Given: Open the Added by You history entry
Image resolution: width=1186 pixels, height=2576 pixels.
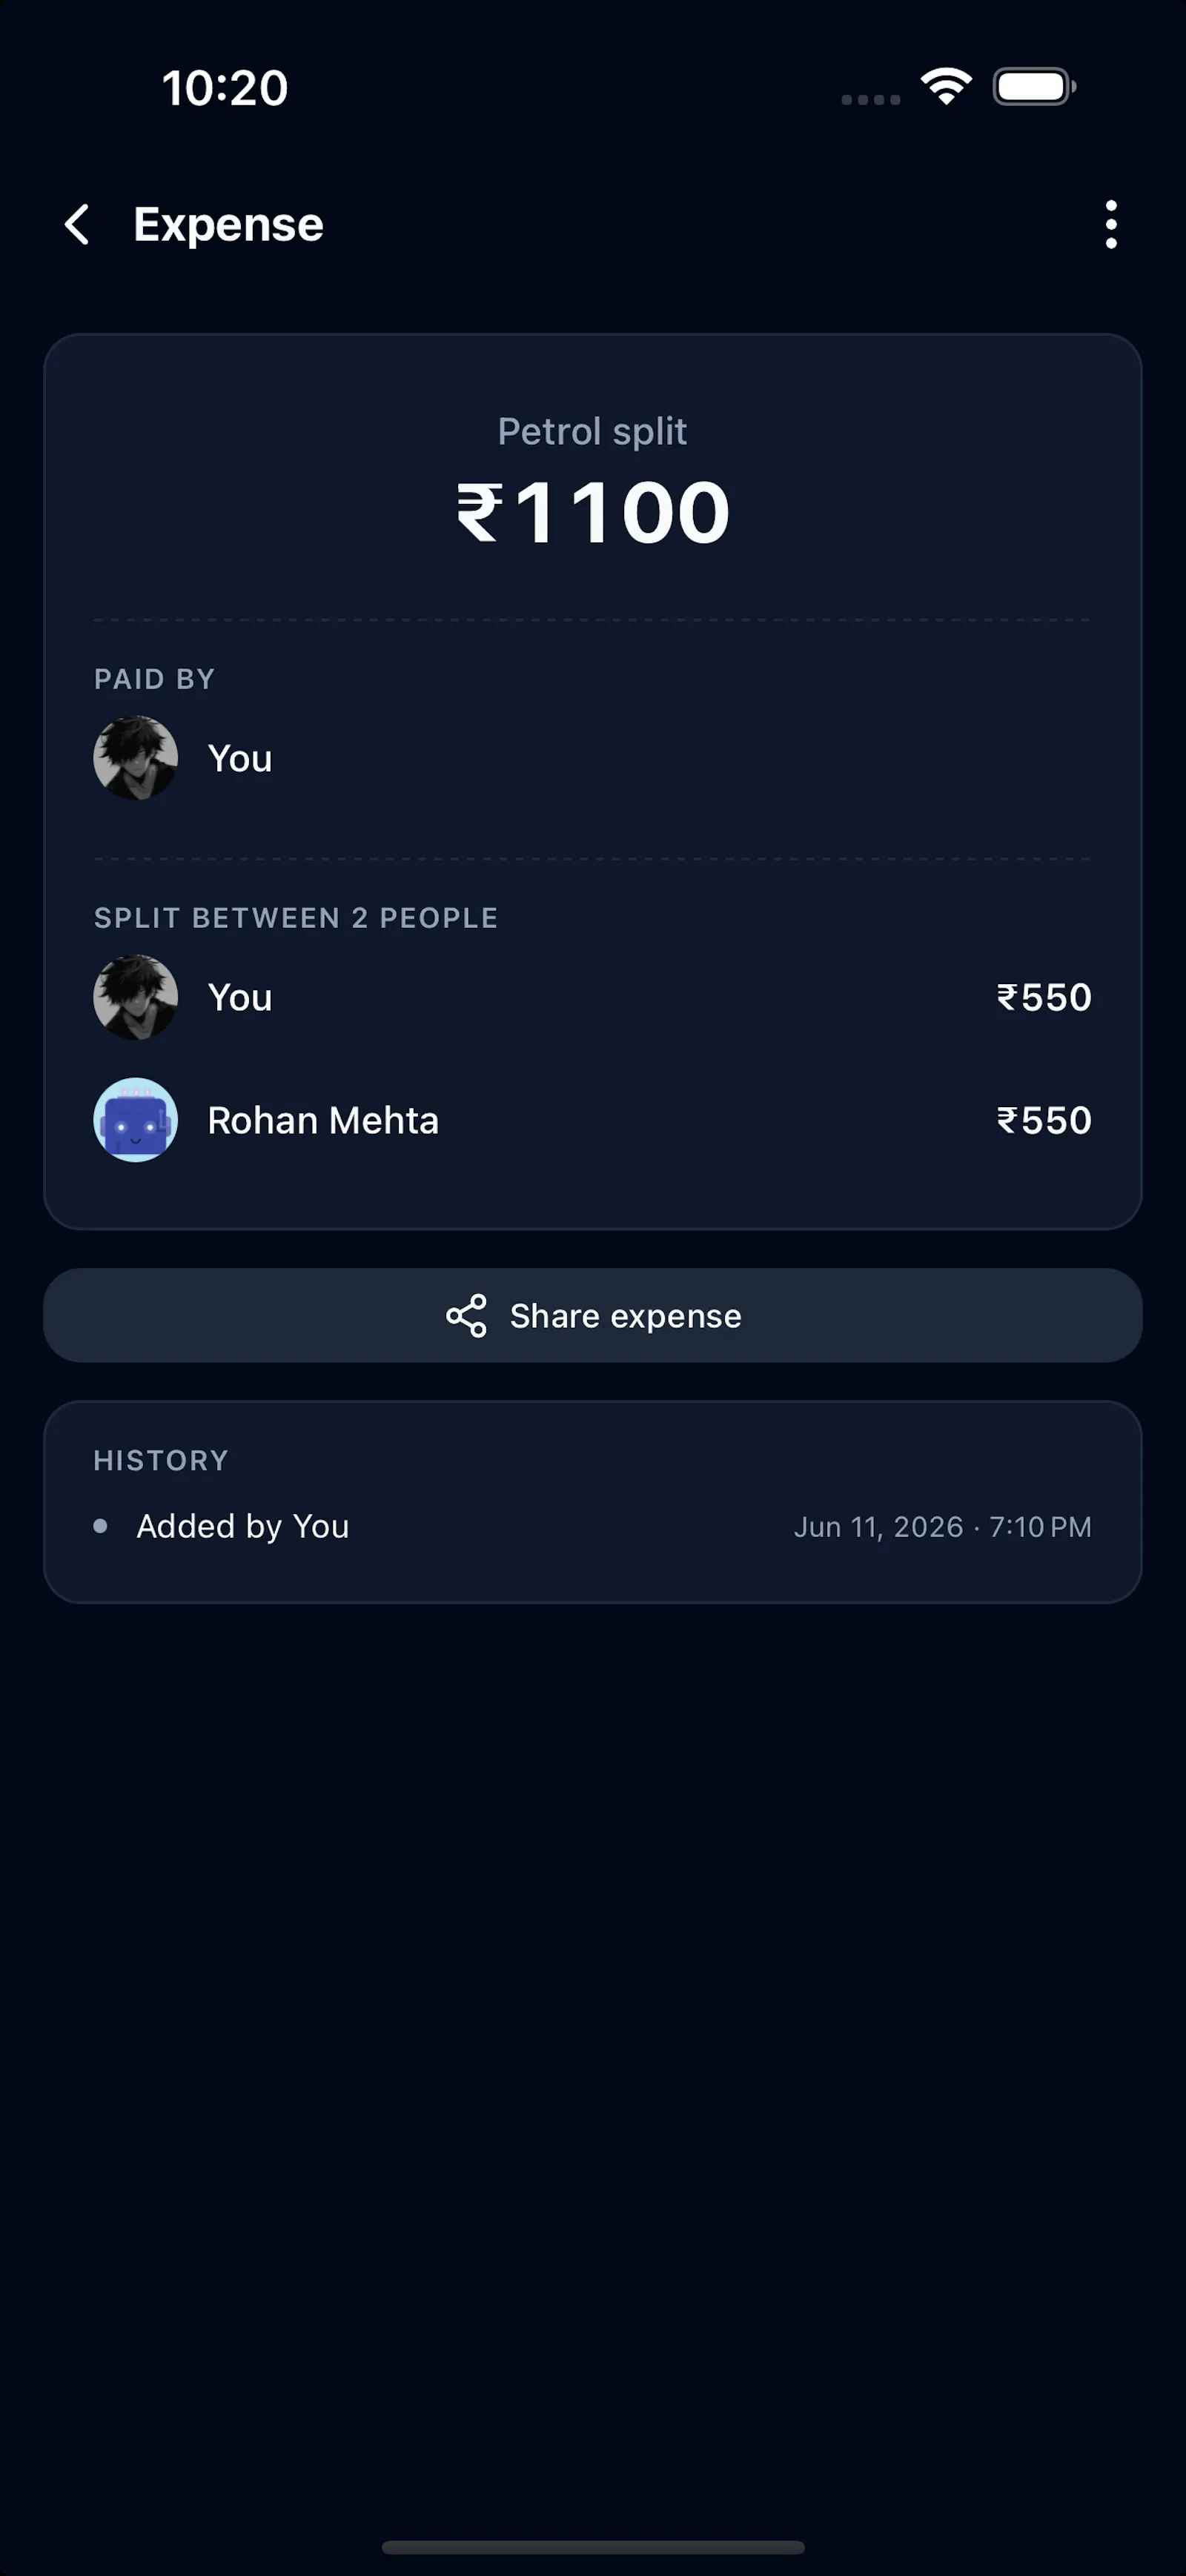Looking at the screenshot, I should click(593, 1526).
